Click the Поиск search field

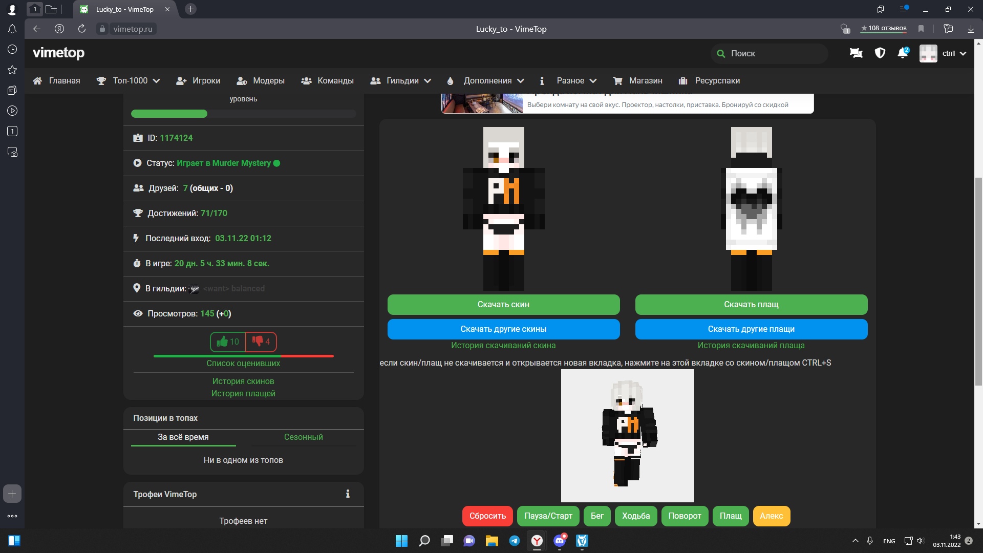(770, 53)
